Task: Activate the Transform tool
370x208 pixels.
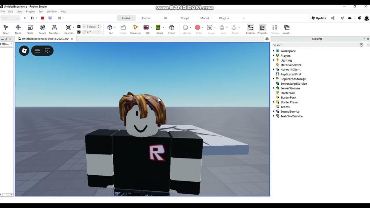Action: (x=54, y=29)
